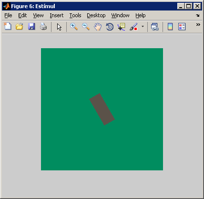Click the Link Plot icon

coord(155,27)
